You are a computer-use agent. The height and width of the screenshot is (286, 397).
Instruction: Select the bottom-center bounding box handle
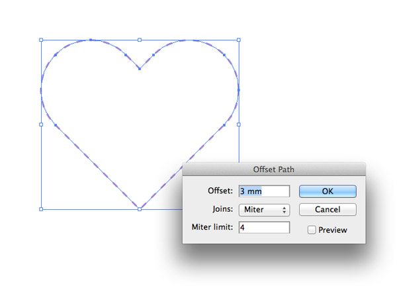tap(140, 209)
